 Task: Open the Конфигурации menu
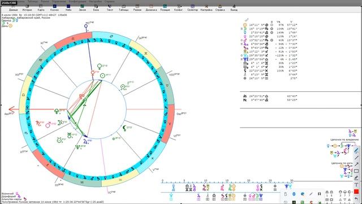coord(77,1)
